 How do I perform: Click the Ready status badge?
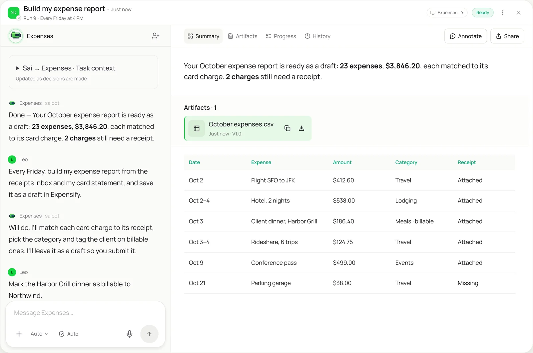point(483,13)
